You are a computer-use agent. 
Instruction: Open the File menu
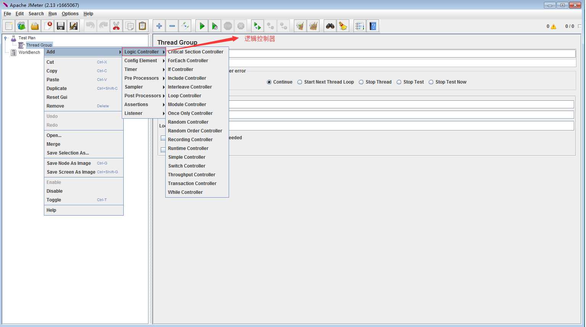click(x=7, y=14)
